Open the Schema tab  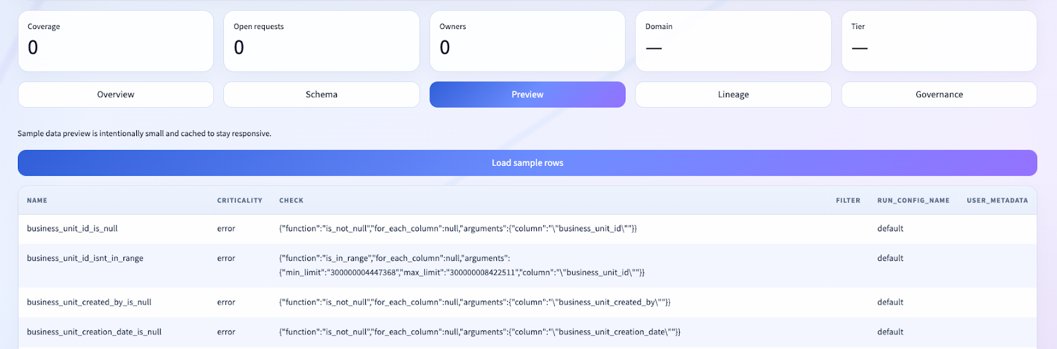pos(321,95)
